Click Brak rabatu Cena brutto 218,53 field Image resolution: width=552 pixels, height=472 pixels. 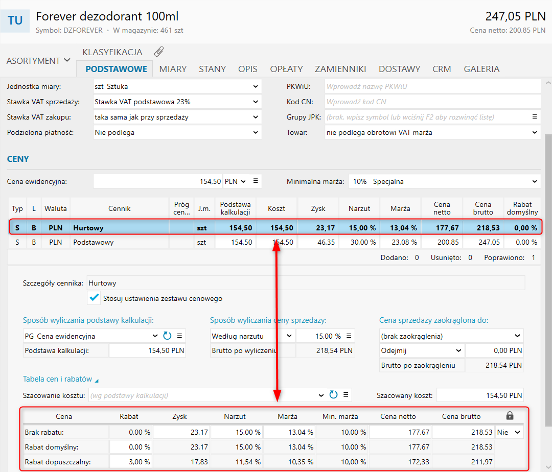(x=463, y=432)
